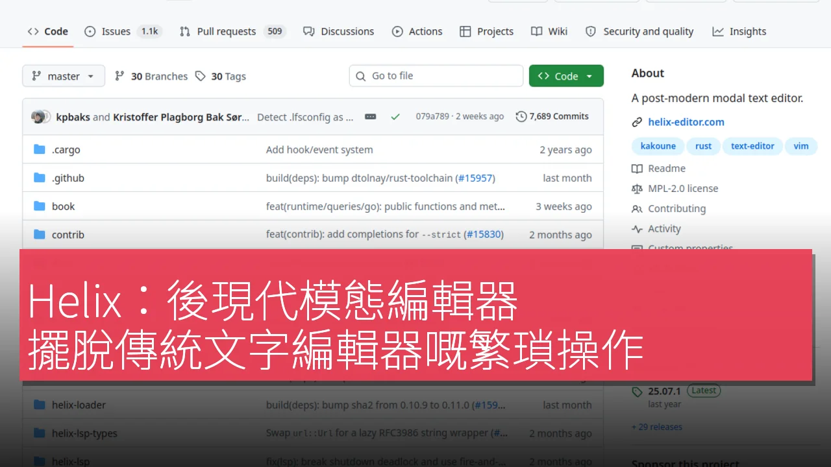Click the book folder icon
The height and width of the screenshot is (467, 831).
coord(40,206)
